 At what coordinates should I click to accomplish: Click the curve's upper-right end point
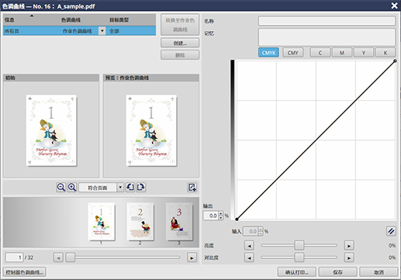395,60
